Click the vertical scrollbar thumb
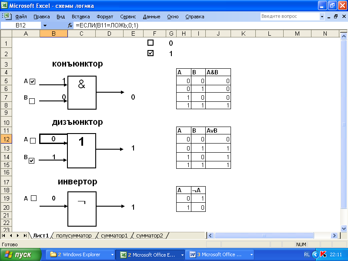 (344, 124)
